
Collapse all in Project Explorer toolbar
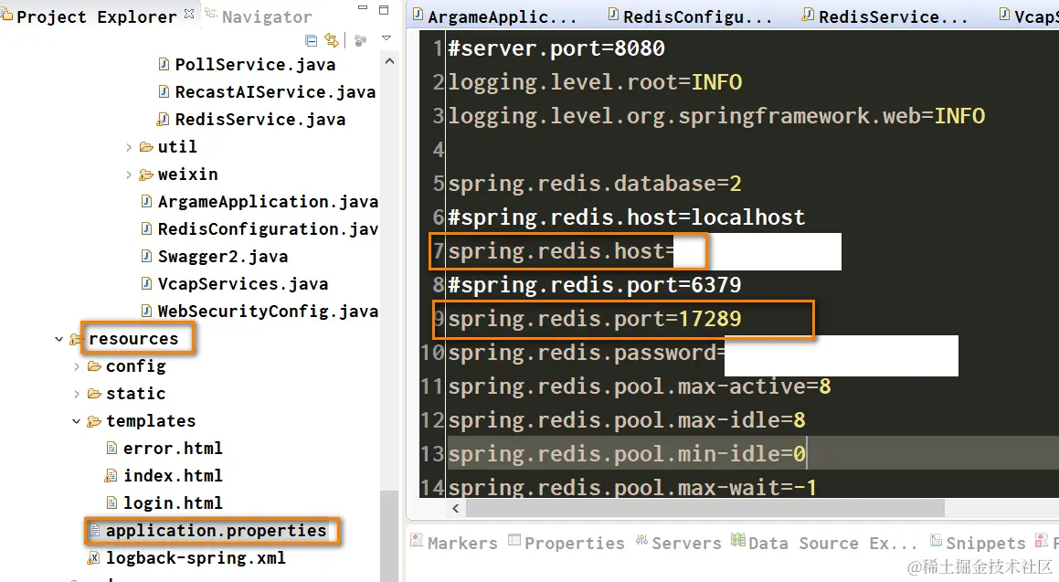point(312,41)
